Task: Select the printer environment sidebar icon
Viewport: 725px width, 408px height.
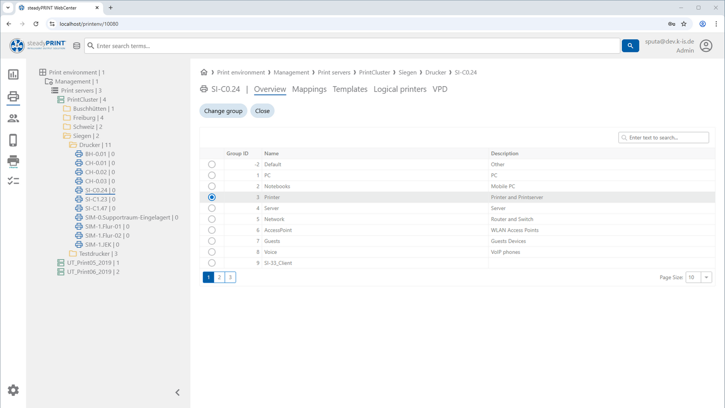Action: tap(13, 96)
